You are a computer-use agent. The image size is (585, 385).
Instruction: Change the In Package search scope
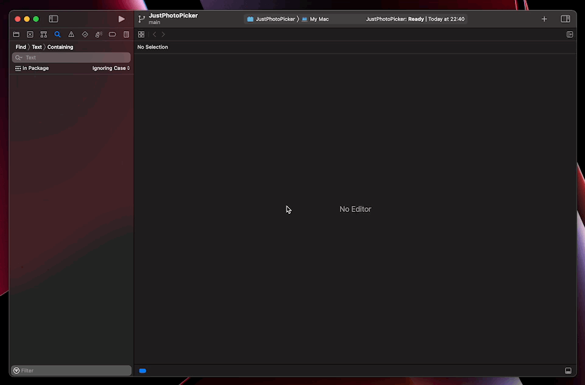pyautogui.click(x=32, y=68)
